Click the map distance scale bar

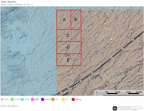coord(118,94)
